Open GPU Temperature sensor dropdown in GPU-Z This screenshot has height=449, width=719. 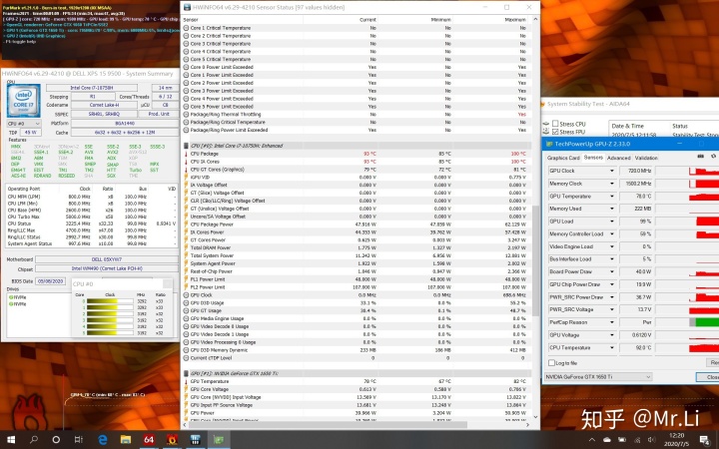pyautogui.click(x=612, y=197)
